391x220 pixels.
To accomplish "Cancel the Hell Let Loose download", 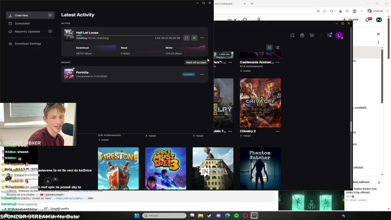I will coord(194,38).
